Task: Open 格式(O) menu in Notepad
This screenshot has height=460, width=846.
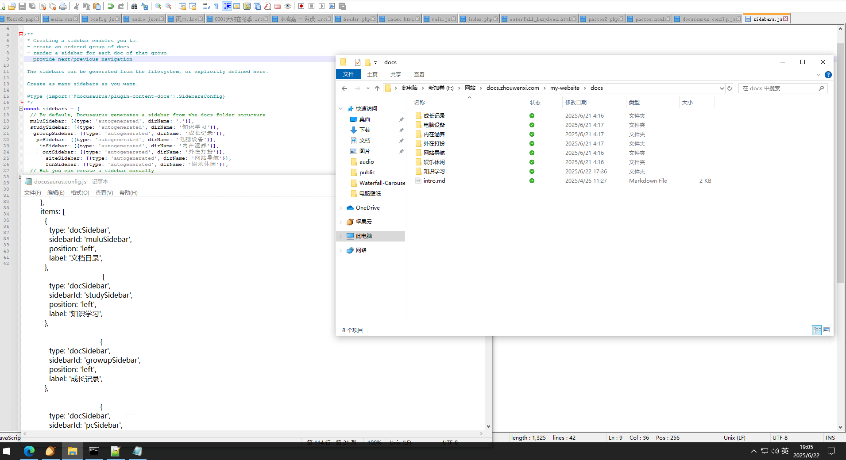Action: [80, 193]
